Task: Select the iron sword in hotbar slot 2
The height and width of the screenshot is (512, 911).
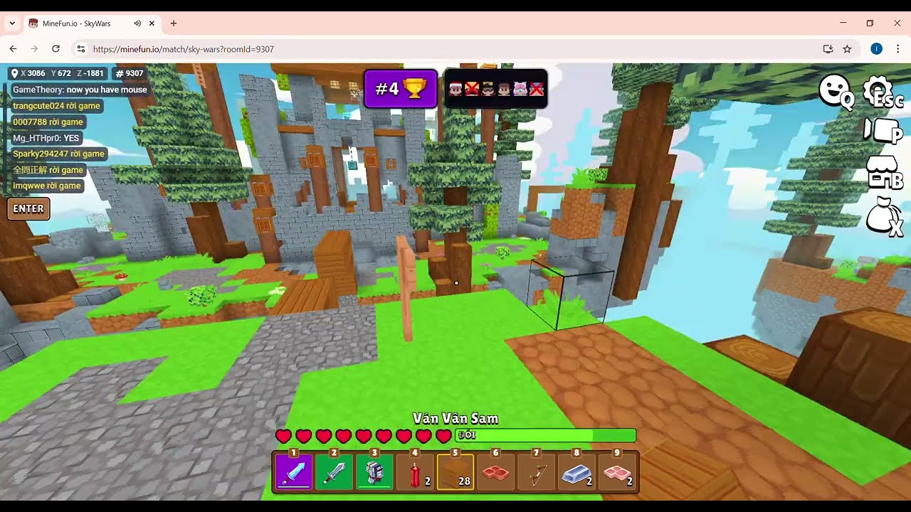Action: (335, 471)
